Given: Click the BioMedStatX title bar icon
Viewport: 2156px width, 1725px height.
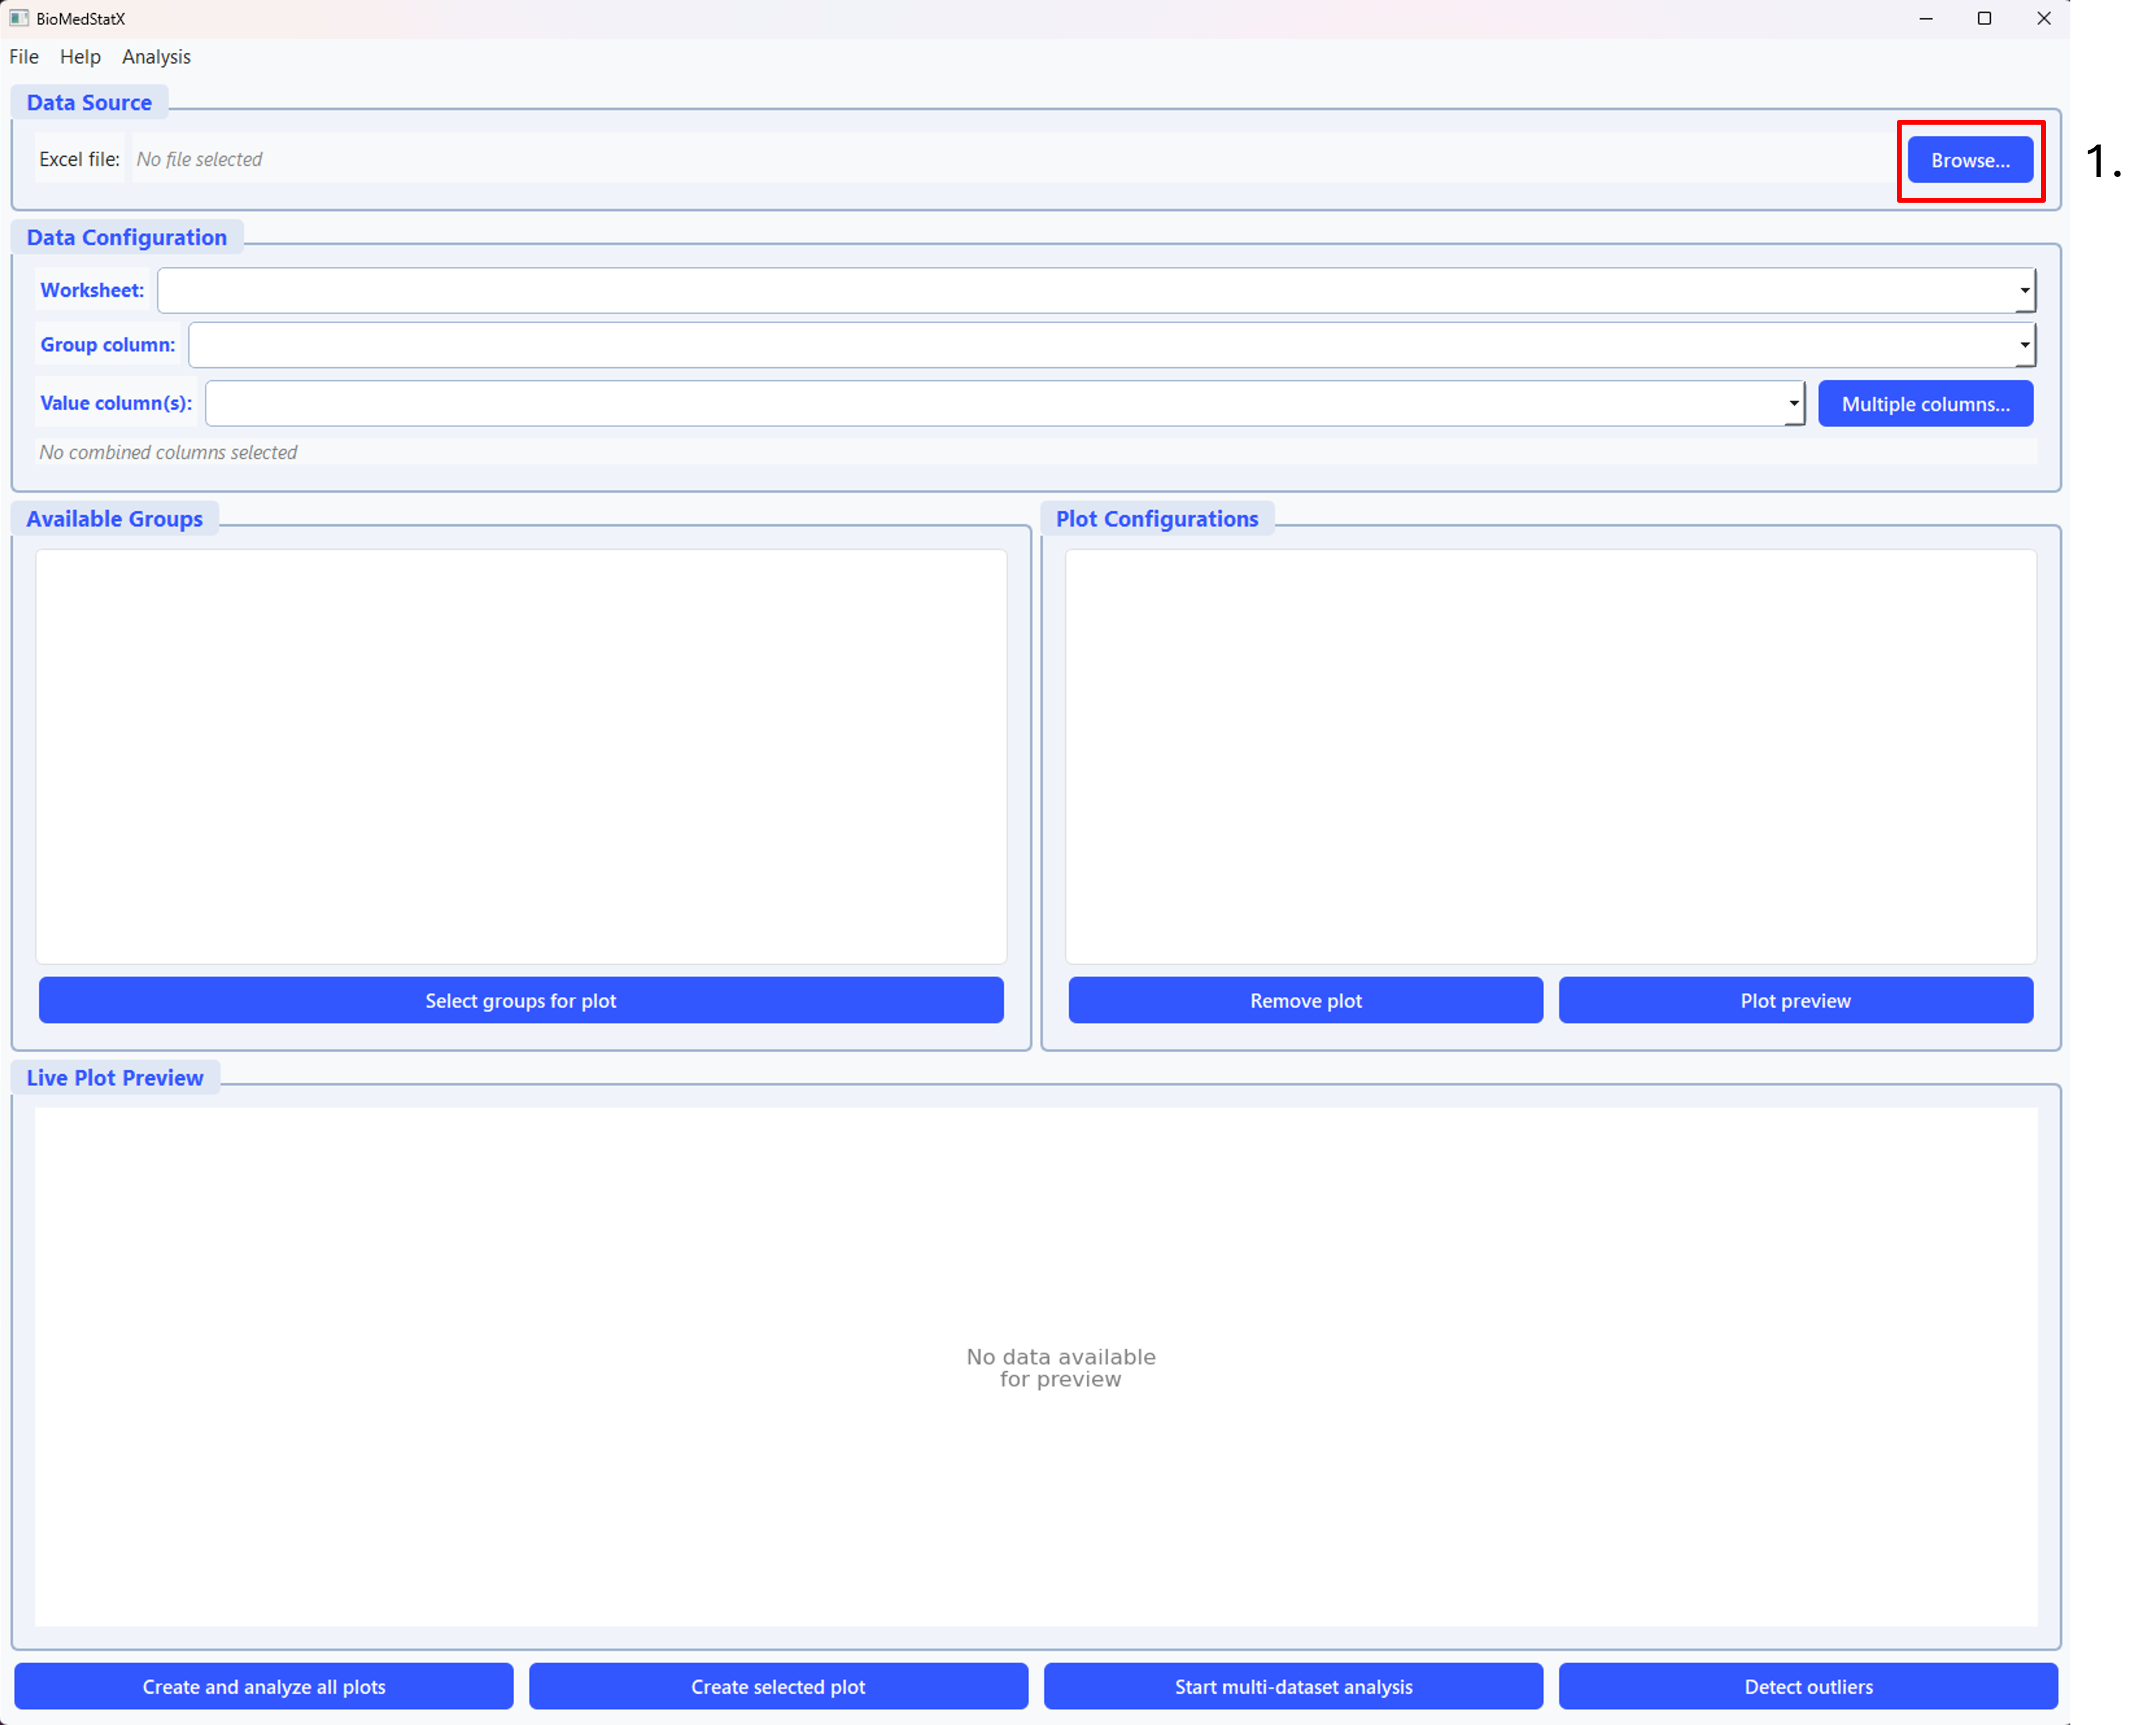Looking at the screenshot, I should click(x=19, y=18).
